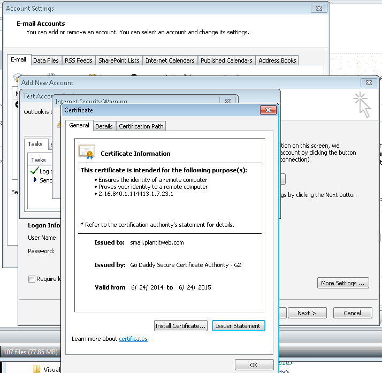Viewport: 382px width, 373px height.
Task: Close the Add New Account window
Action: [x=369, y=82]
